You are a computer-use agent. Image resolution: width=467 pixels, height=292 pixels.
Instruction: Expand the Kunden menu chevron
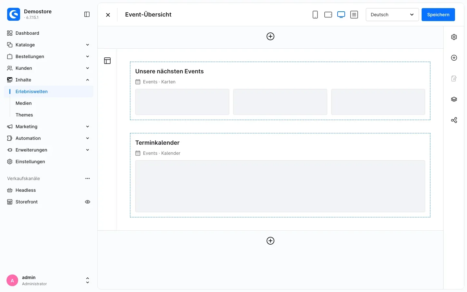[88, 68]
